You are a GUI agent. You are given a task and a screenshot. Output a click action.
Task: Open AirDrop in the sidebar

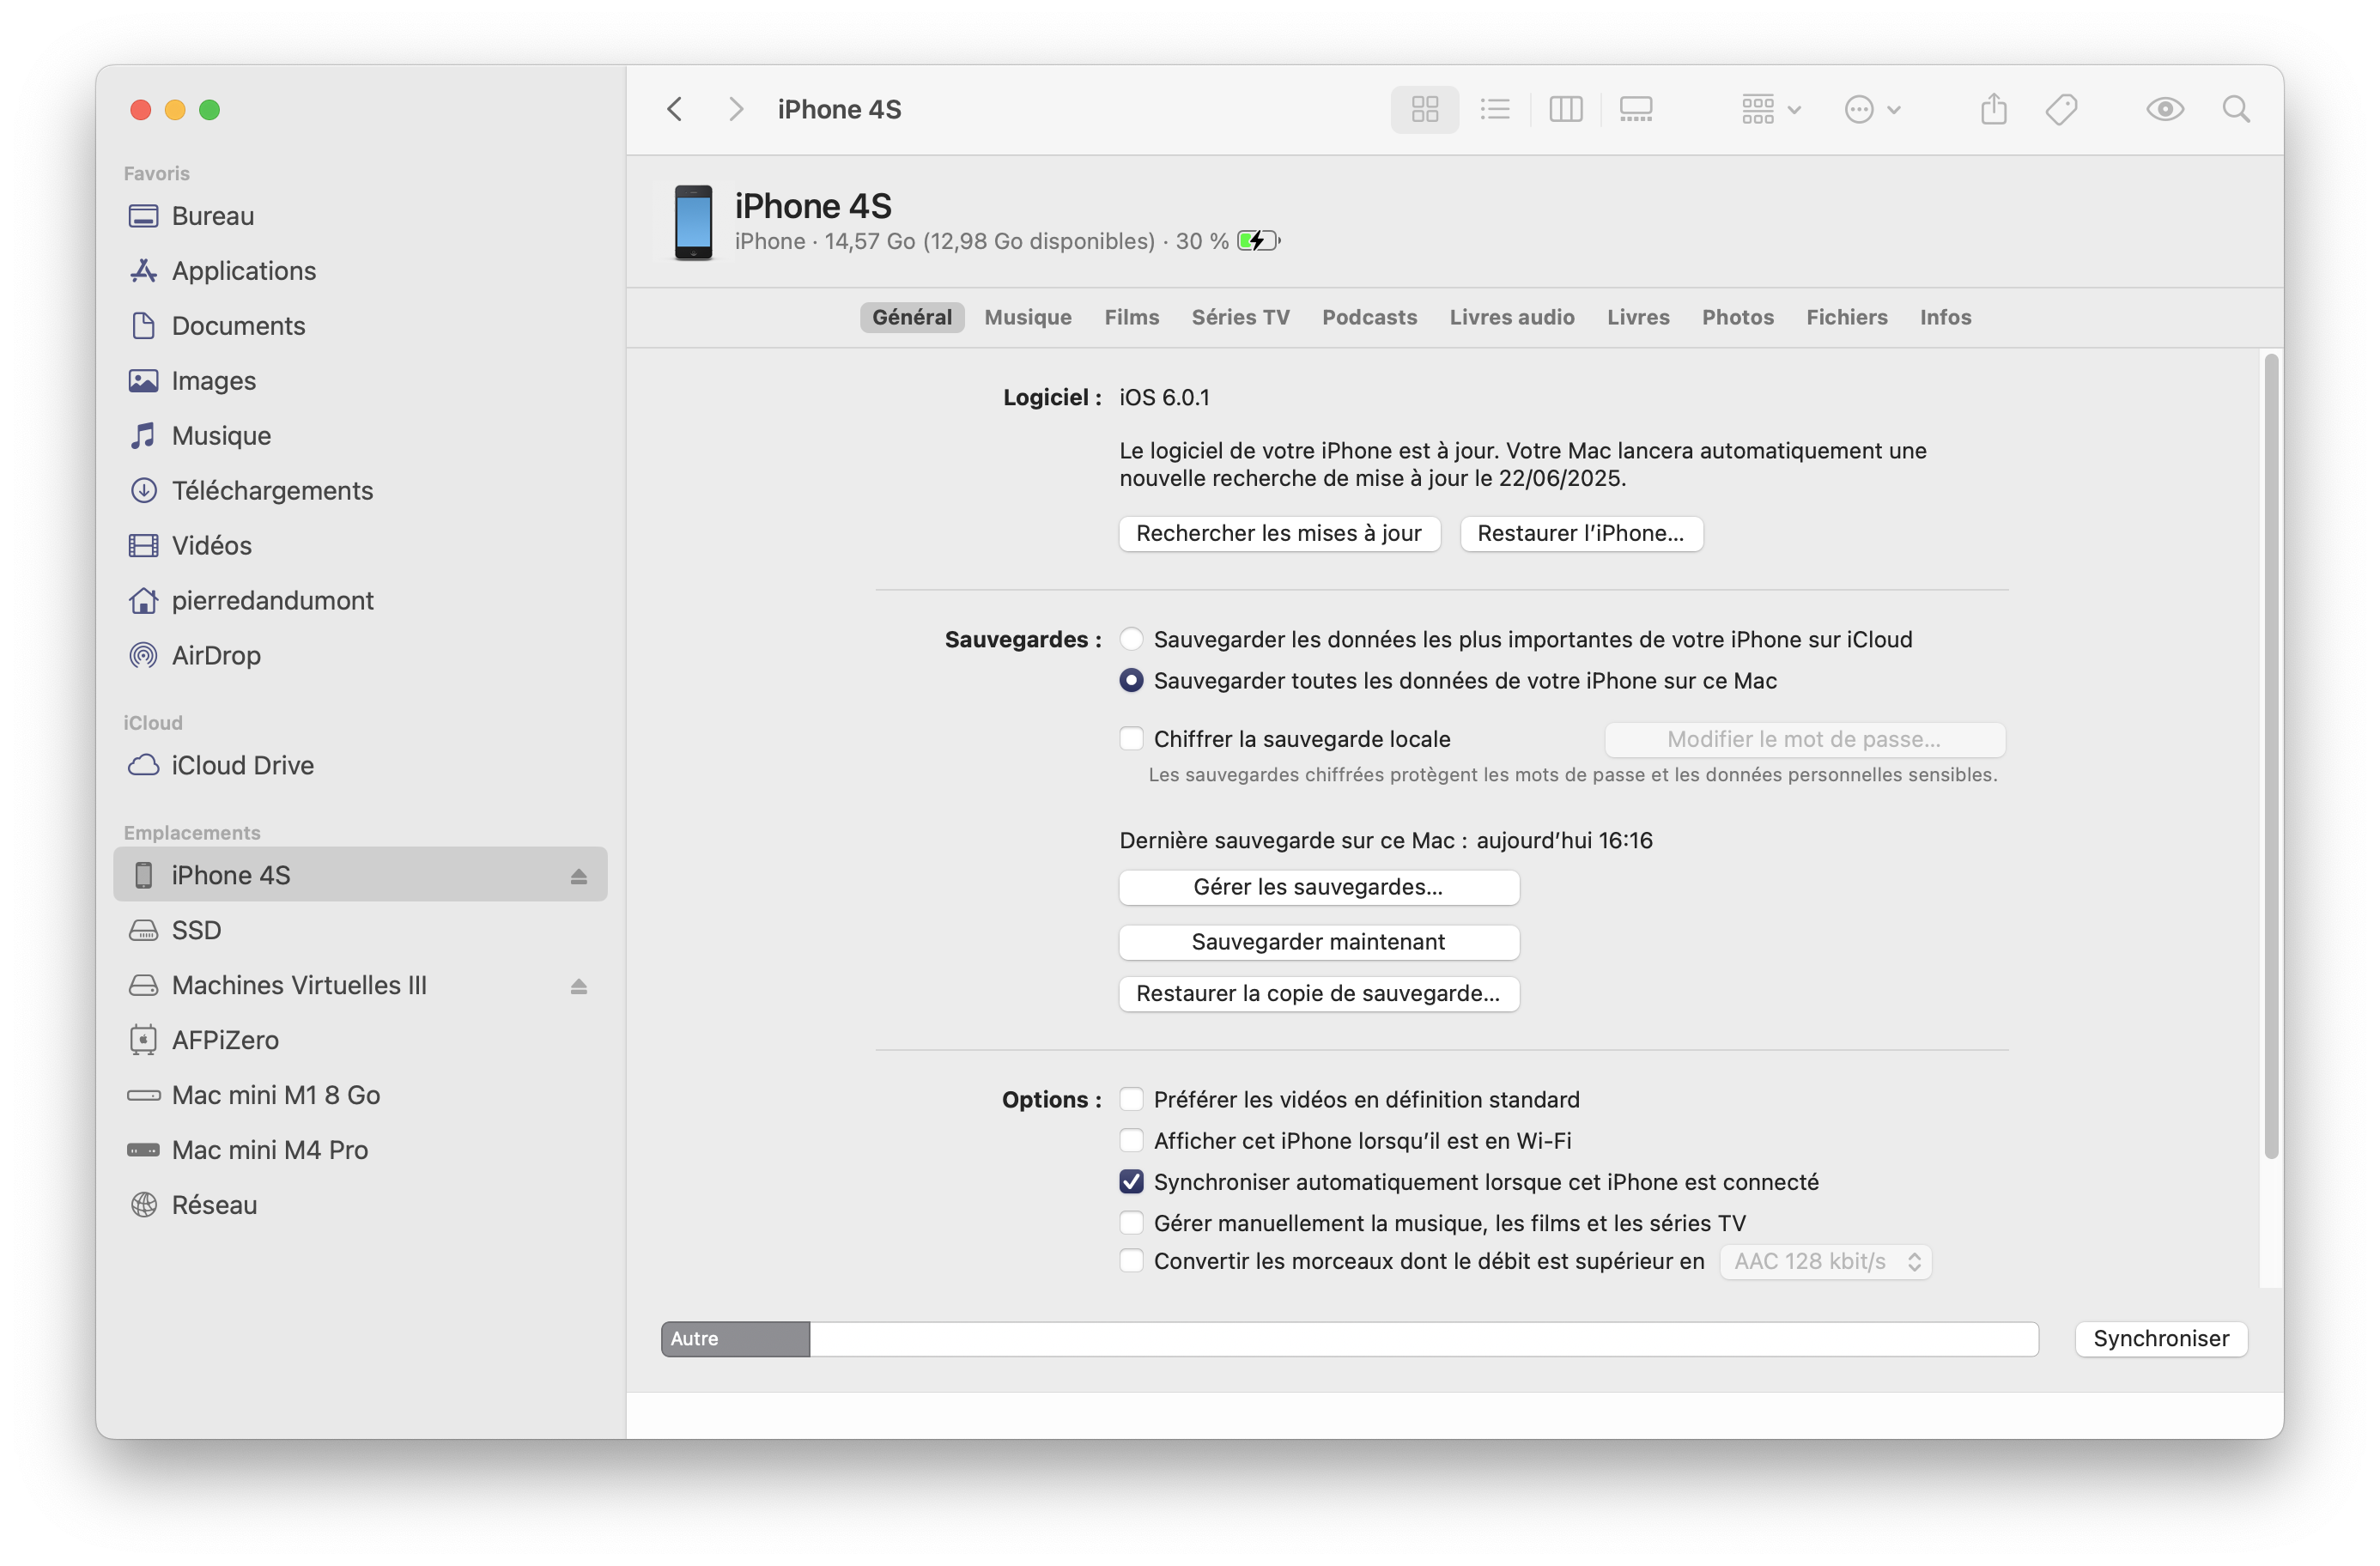360,656
